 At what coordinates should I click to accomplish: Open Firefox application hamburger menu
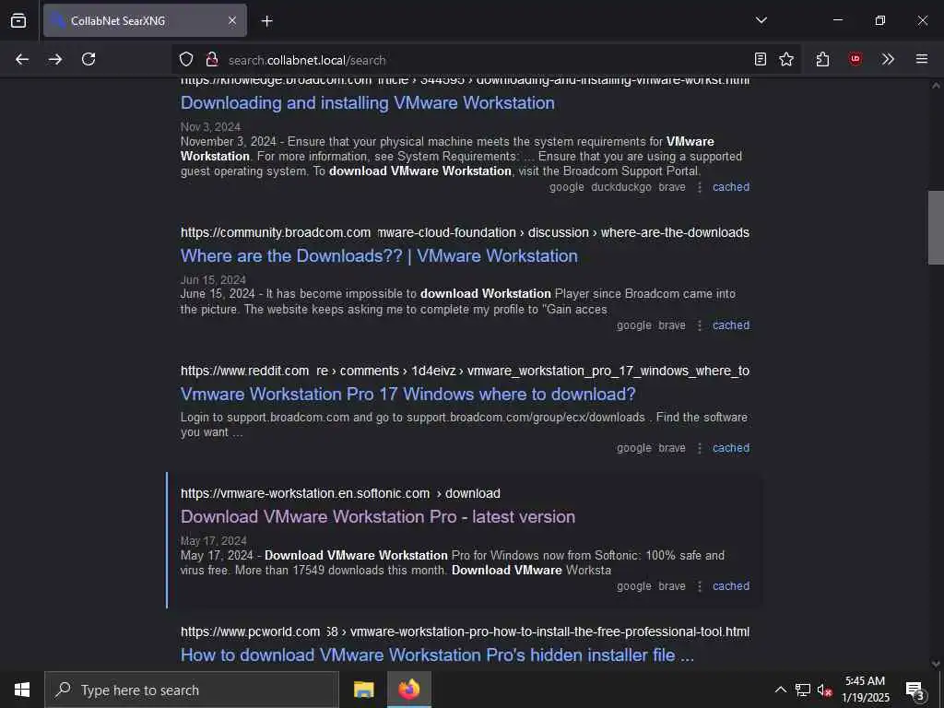pyautogui.click(x=922, y=59)
